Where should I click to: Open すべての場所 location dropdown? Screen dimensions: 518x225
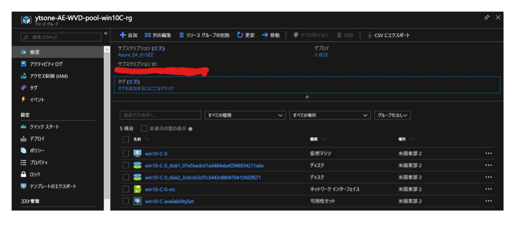pos(330,115)
